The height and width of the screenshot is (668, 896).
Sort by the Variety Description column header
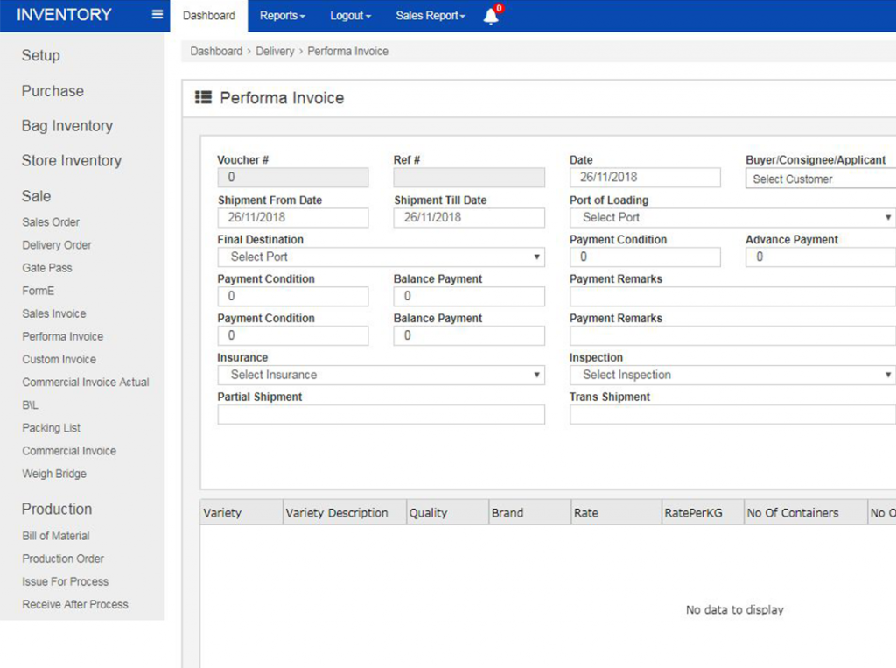[345, 512]
